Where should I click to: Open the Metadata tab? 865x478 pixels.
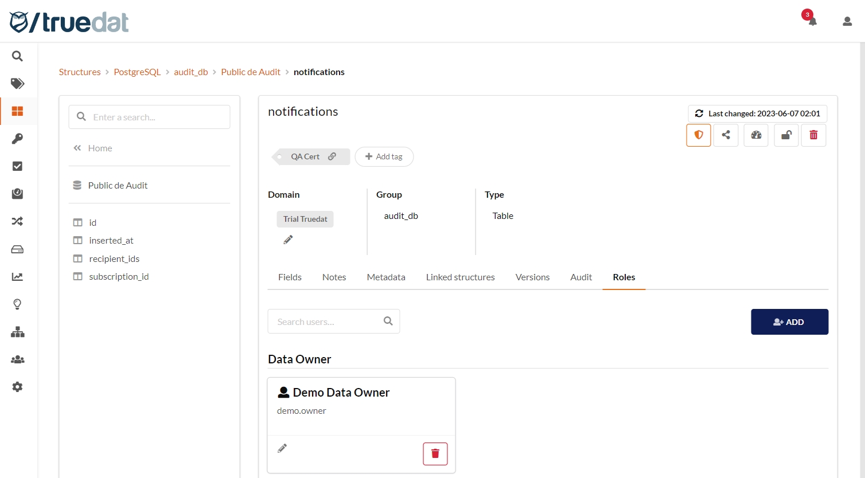(385, 277)
